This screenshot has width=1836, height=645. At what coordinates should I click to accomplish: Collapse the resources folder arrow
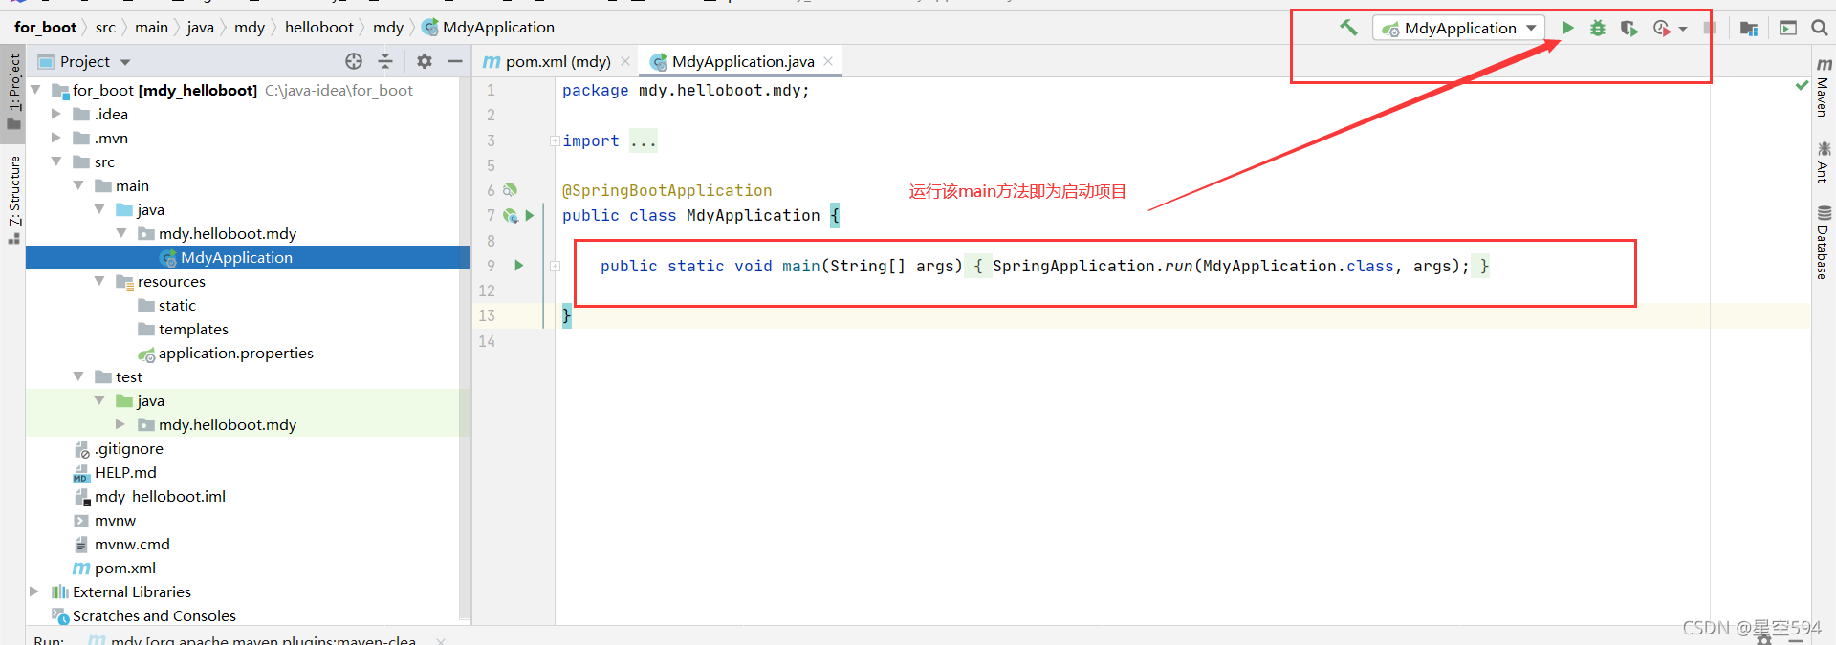tap(99, 281)
